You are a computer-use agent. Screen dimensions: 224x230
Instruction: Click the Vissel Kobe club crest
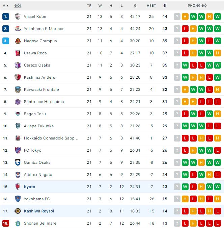tap(18, 17)
